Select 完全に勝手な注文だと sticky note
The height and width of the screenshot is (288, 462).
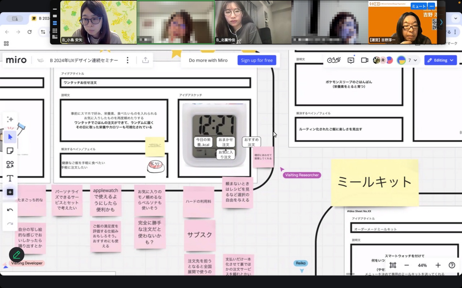150,233
